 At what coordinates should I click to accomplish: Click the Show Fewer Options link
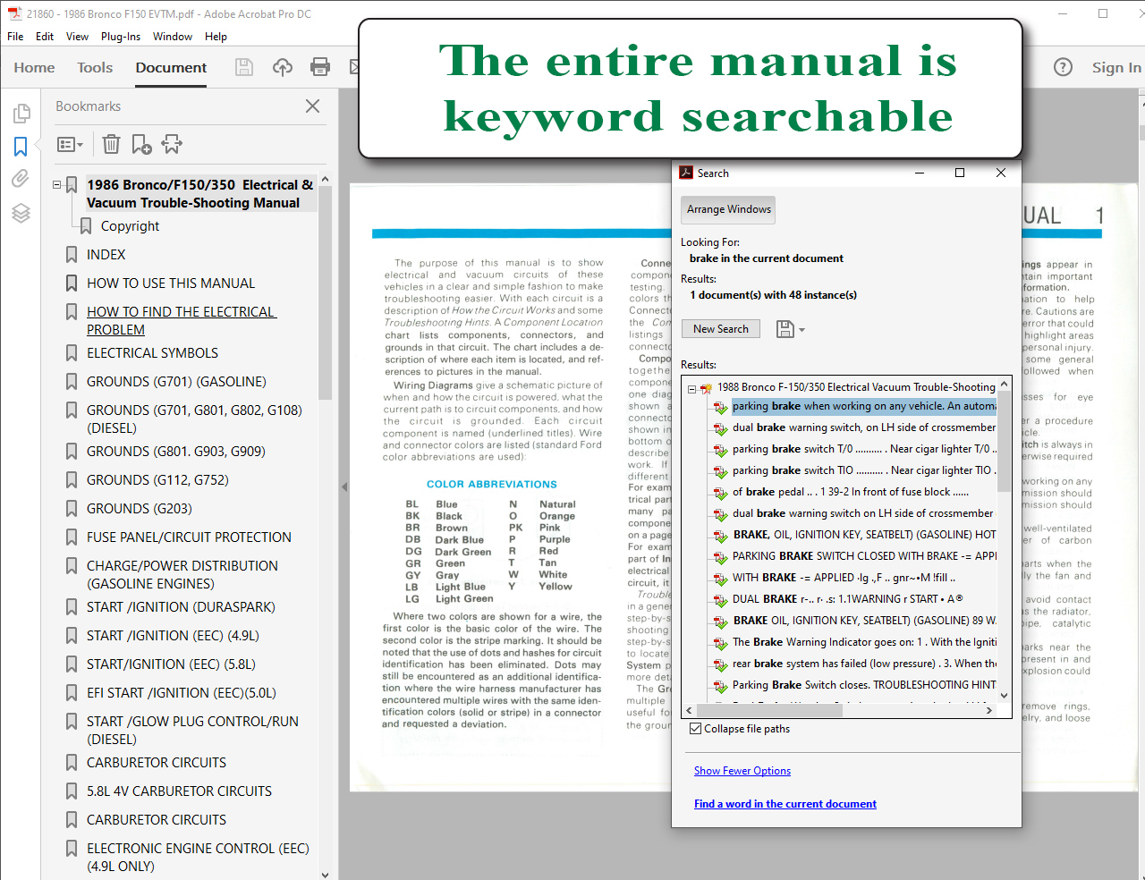coord(742,771)
